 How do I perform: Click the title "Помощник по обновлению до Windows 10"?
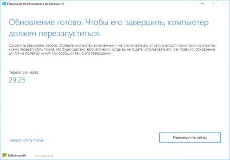(36, 4)
